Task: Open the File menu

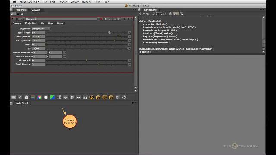Action: [x=44, y=2]
